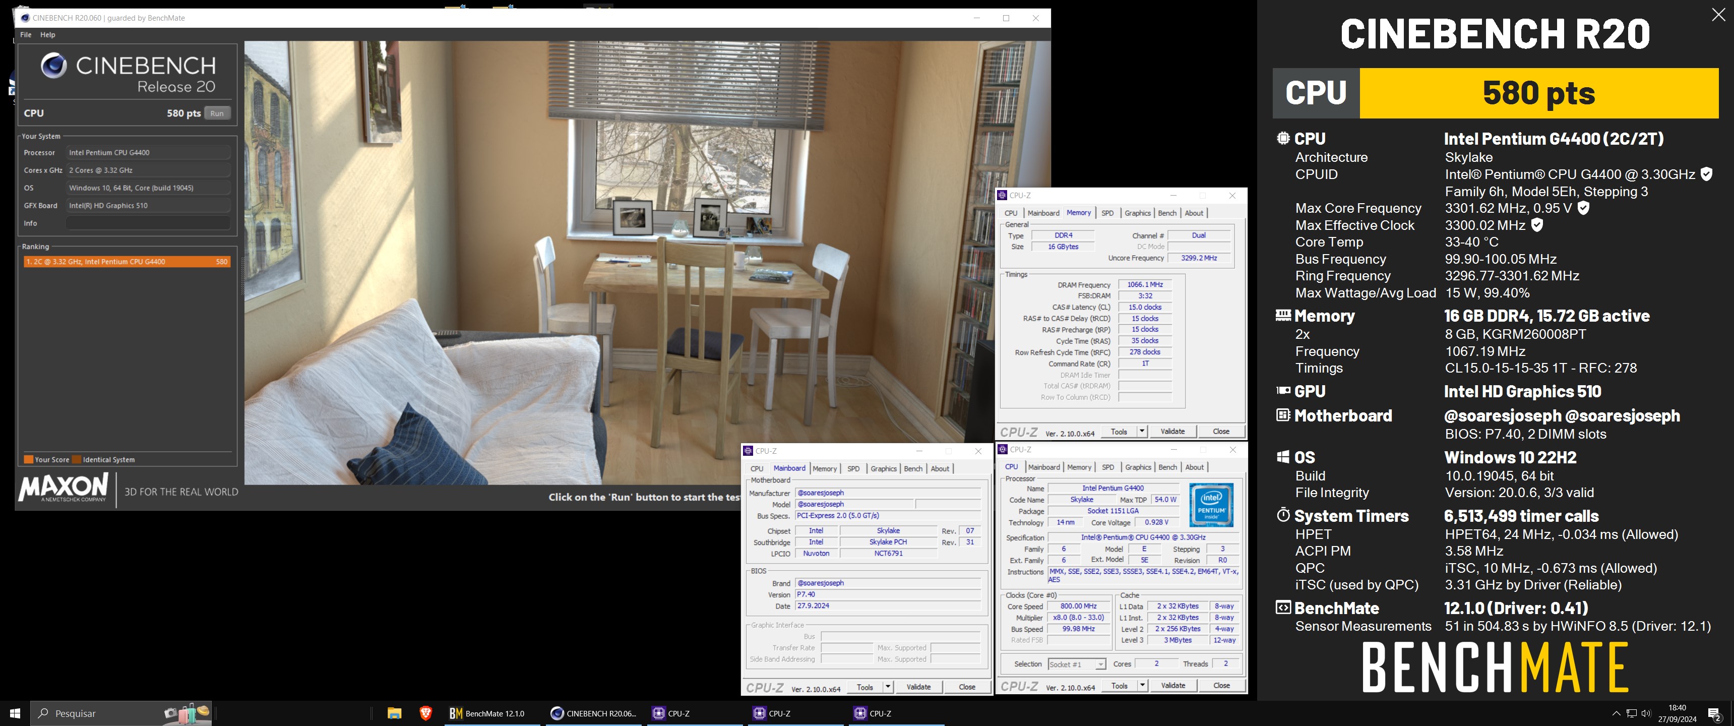The height and width of the screenshot is (726, 1734).
Task: Switch to SPD tab in Memory CPU-Z window
Action: (x=1107, y=213)
